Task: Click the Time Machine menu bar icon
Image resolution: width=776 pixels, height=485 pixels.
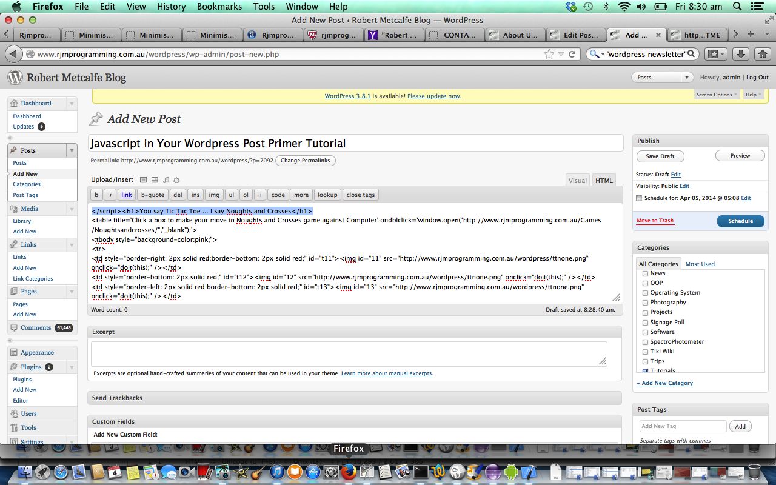Action: coord(587,7)
